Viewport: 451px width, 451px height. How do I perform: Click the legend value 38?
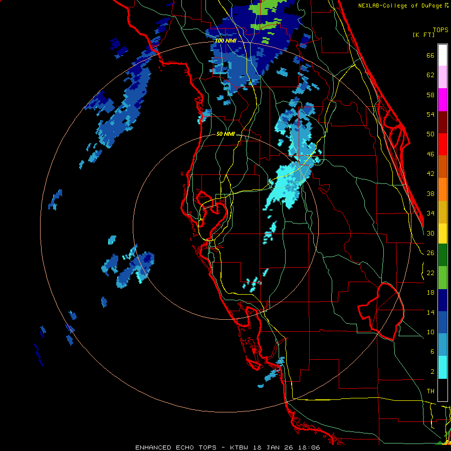tap(430, 193)
